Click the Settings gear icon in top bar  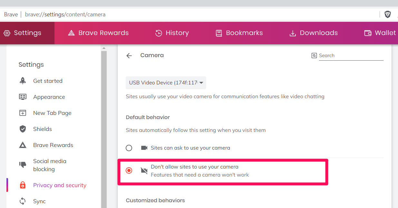point(7,33)
